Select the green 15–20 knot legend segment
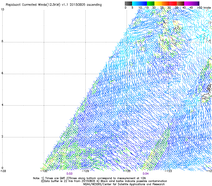The width and height of the screenshot is (212, 186). [151, 3]
